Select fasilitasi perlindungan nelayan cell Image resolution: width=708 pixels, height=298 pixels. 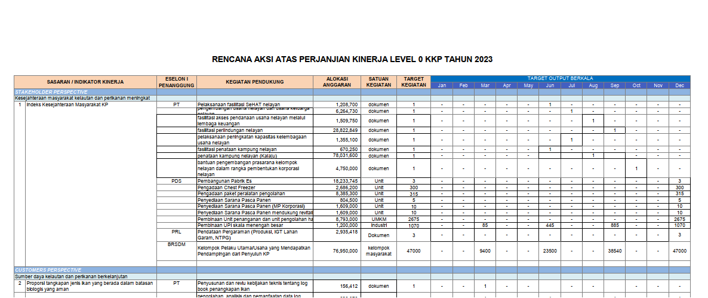click(255, 130)
